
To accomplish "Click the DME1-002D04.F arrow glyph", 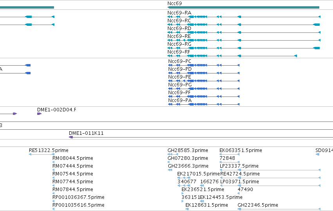I will point(39,114).
